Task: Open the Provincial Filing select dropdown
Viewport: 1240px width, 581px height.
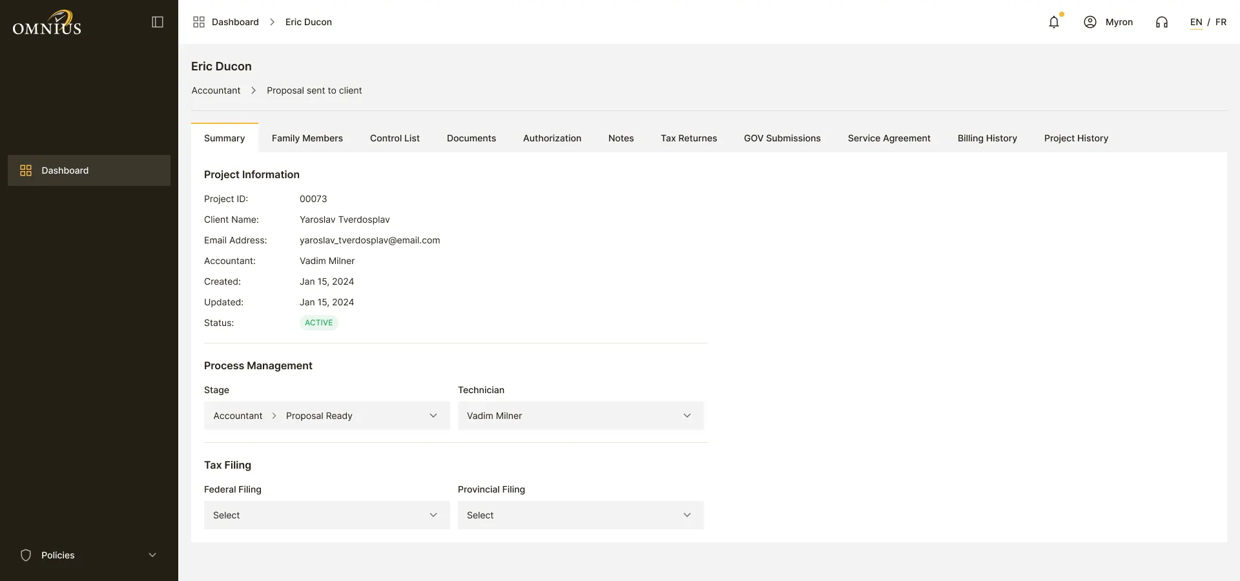Action: 581,515
